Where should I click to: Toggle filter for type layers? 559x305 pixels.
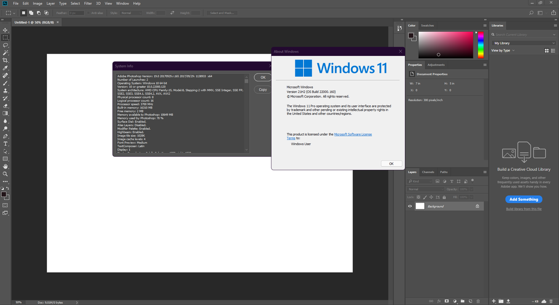pos(452,181)
